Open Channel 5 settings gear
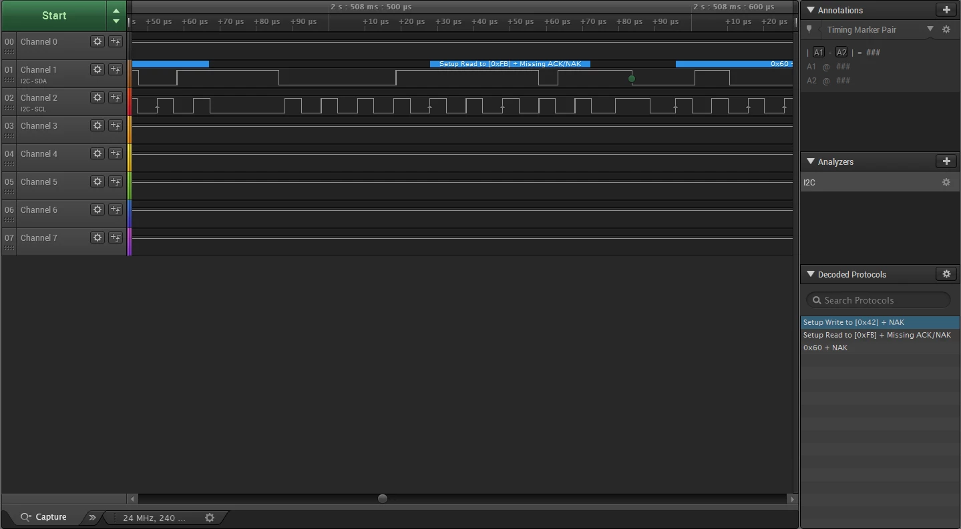The image size is (961, 529). [x=98, y=181]
